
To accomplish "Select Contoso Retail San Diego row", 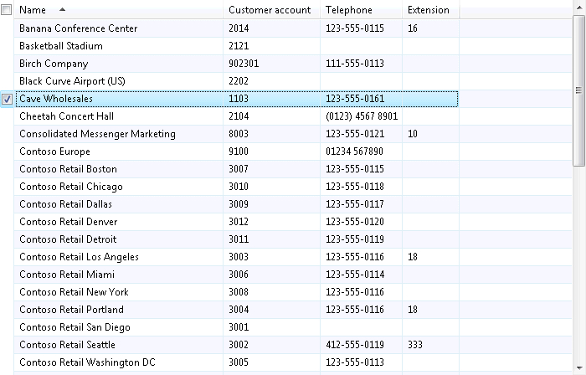I will [x=293, y=326].
